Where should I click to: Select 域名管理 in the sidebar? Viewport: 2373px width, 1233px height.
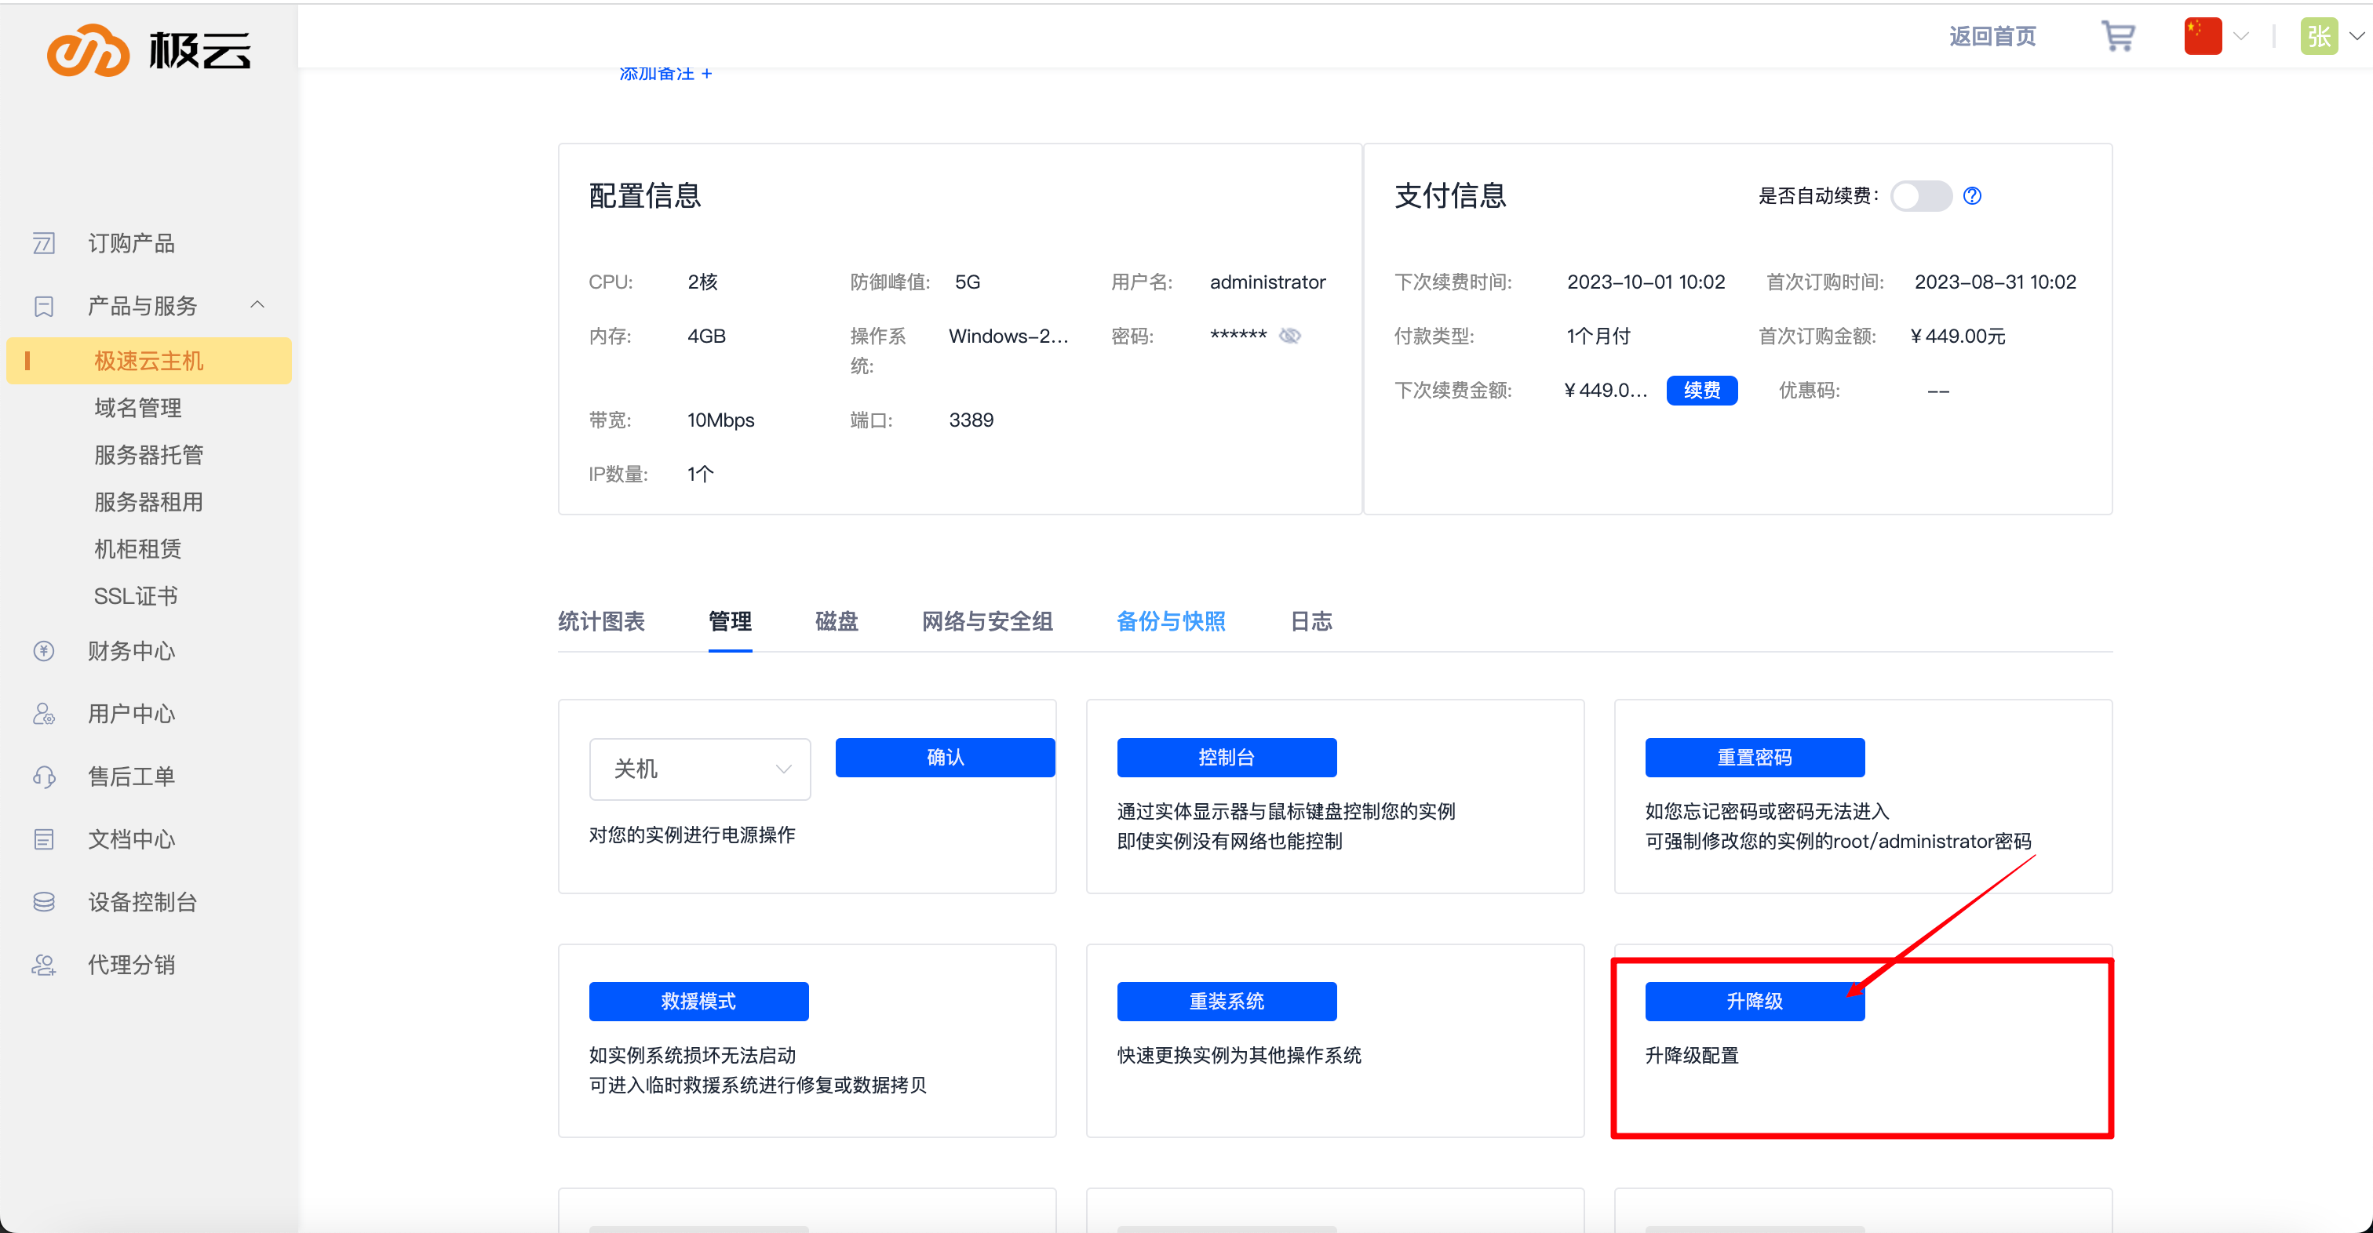click(x=137, y=408)
